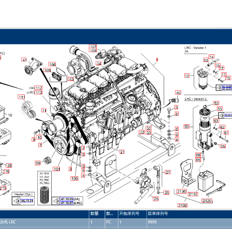The width and height of the screenshot is (232, 229).
Task: Select part callout 50 in LRC Version 2
Action: click(x=187, y=126)
